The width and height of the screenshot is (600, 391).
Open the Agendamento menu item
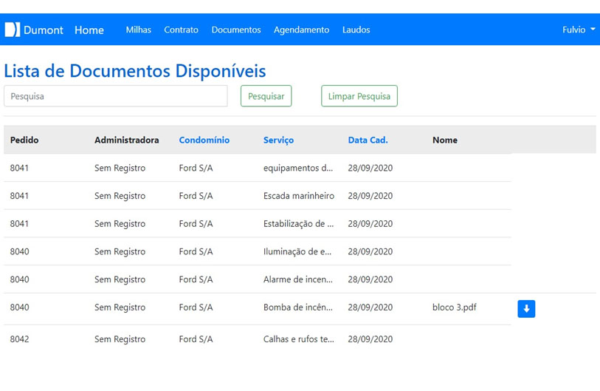301,30
